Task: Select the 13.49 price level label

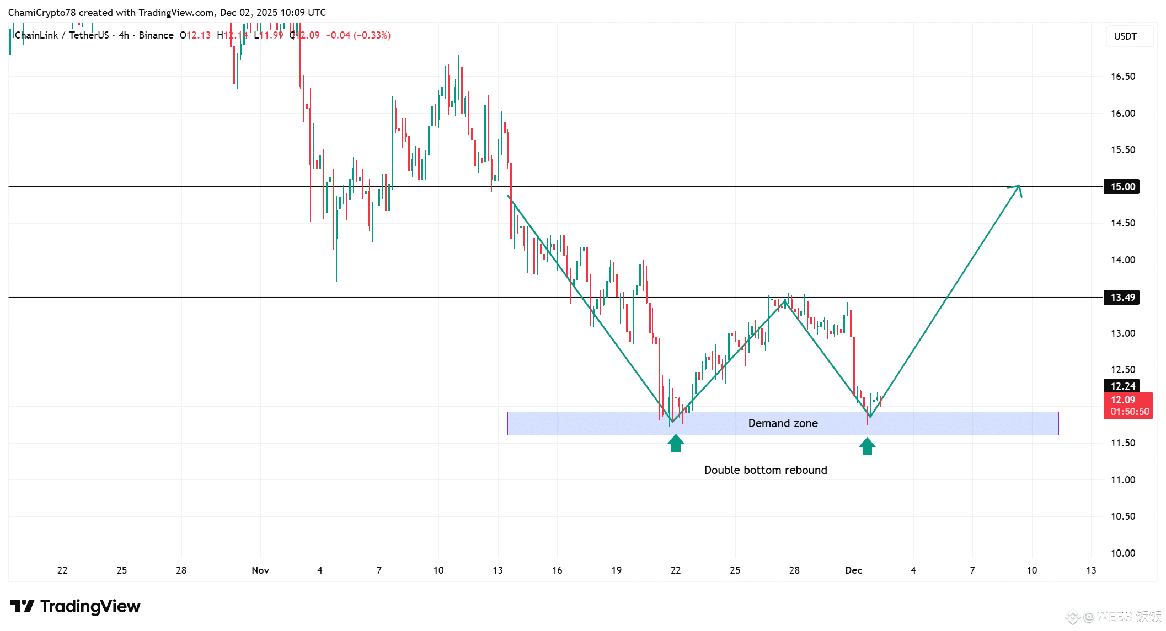Action: click(x=1122, y=298)
